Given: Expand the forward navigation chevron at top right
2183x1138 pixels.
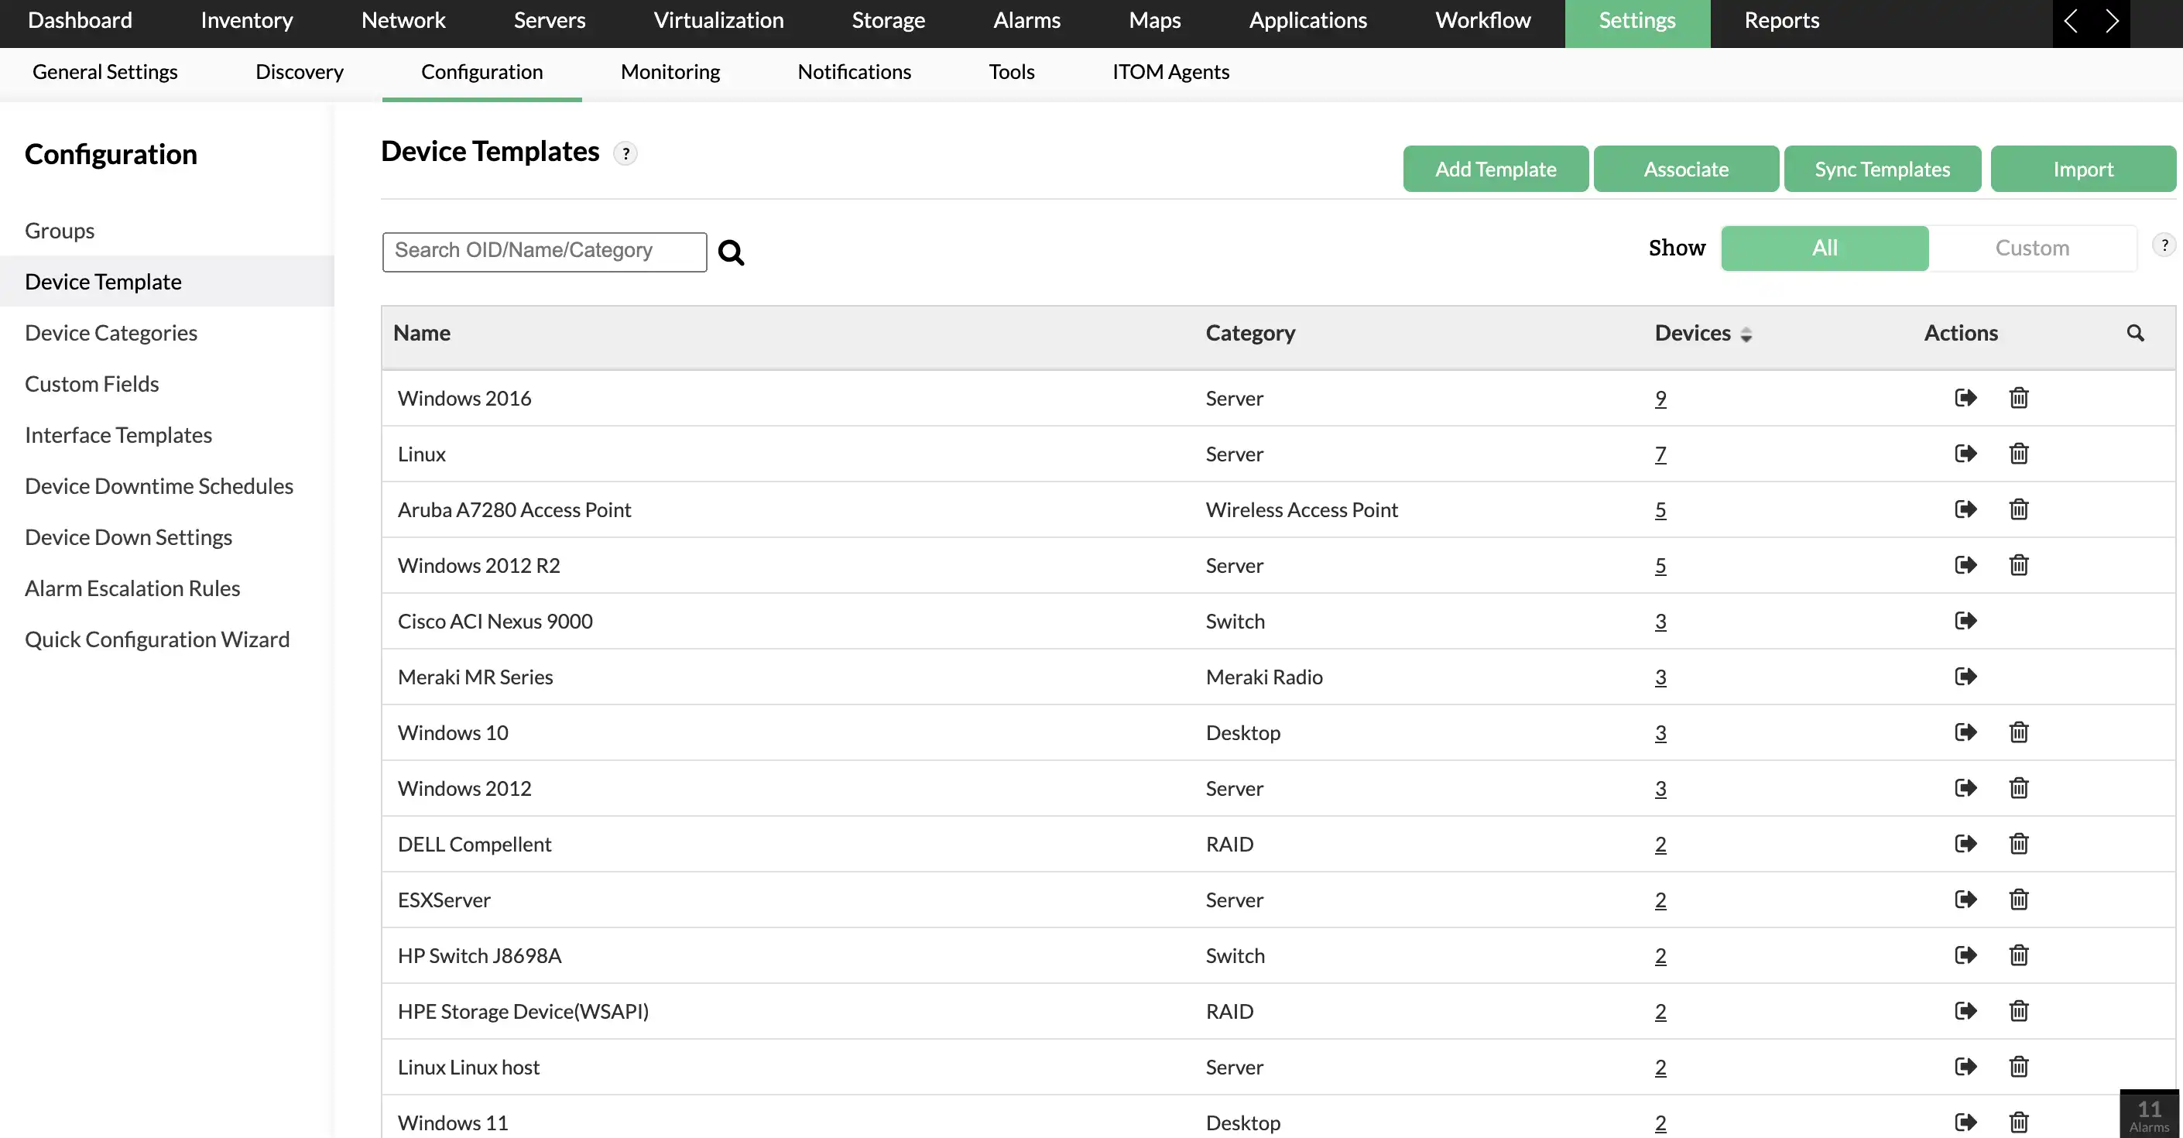Looking at the screenshot, I should pos(2111,20).
